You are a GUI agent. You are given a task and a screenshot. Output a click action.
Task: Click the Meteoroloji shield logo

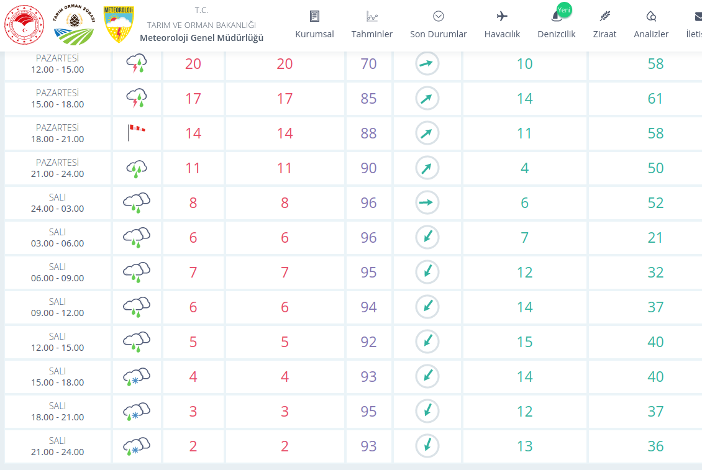[x=119, y=25]
